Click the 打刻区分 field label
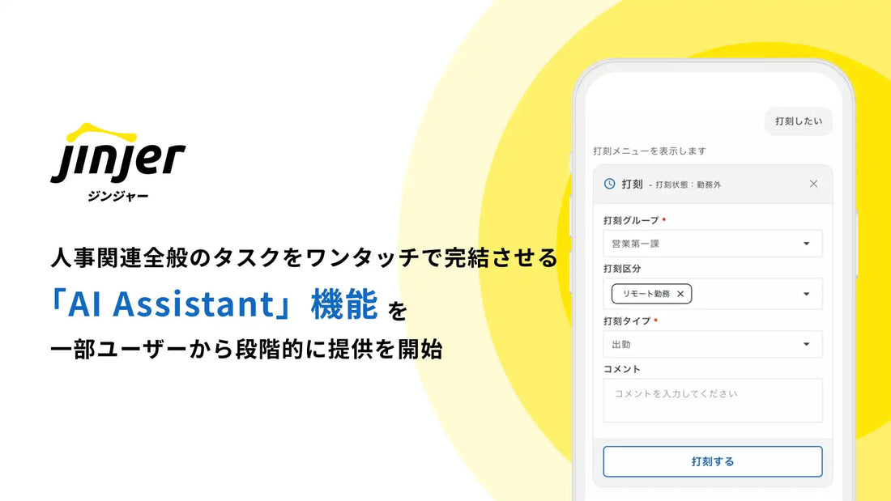This screenshot has height=501, width=891. 622,269
